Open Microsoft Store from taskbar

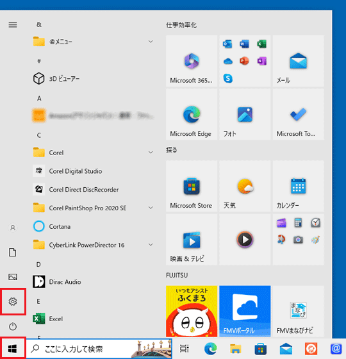(261, 349)
